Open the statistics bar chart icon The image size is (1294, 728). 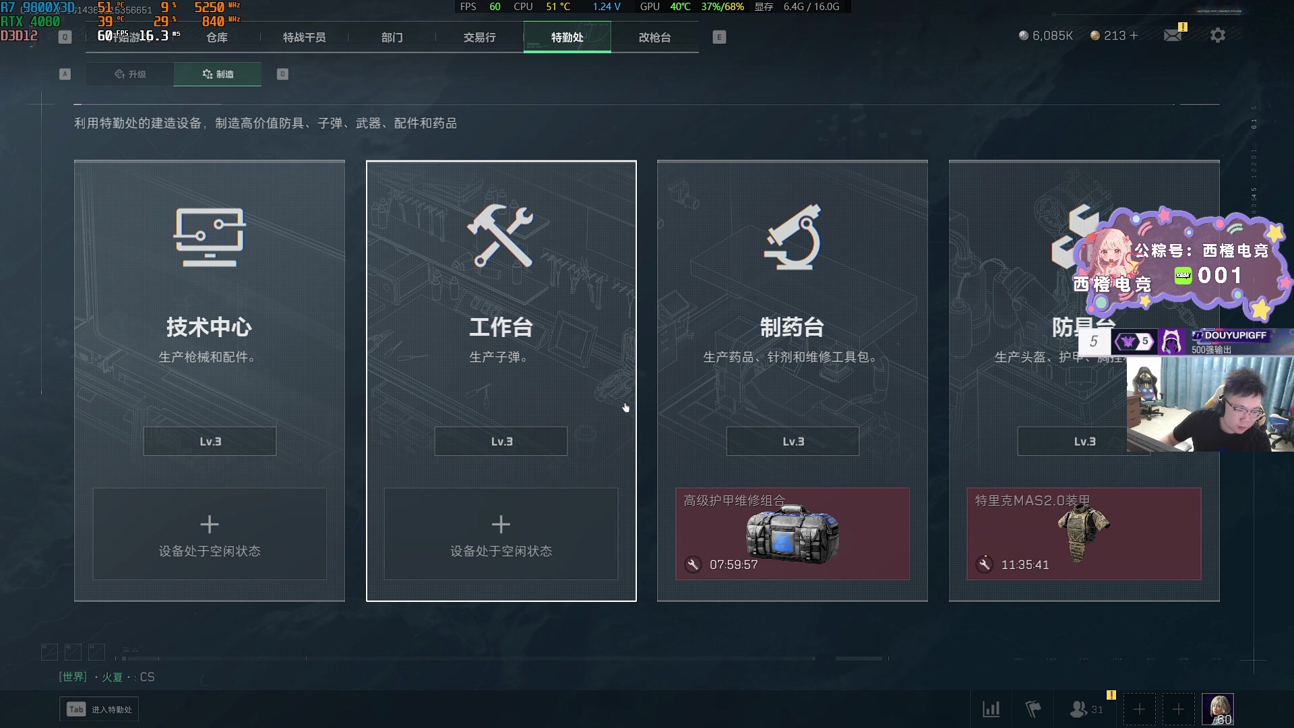(991, 709)
